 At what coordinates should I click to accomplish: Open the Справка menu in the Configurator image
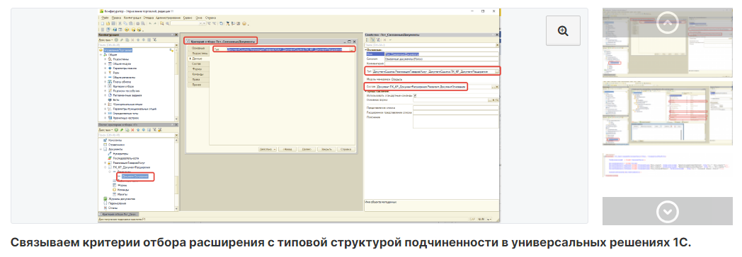coord(210,18)
